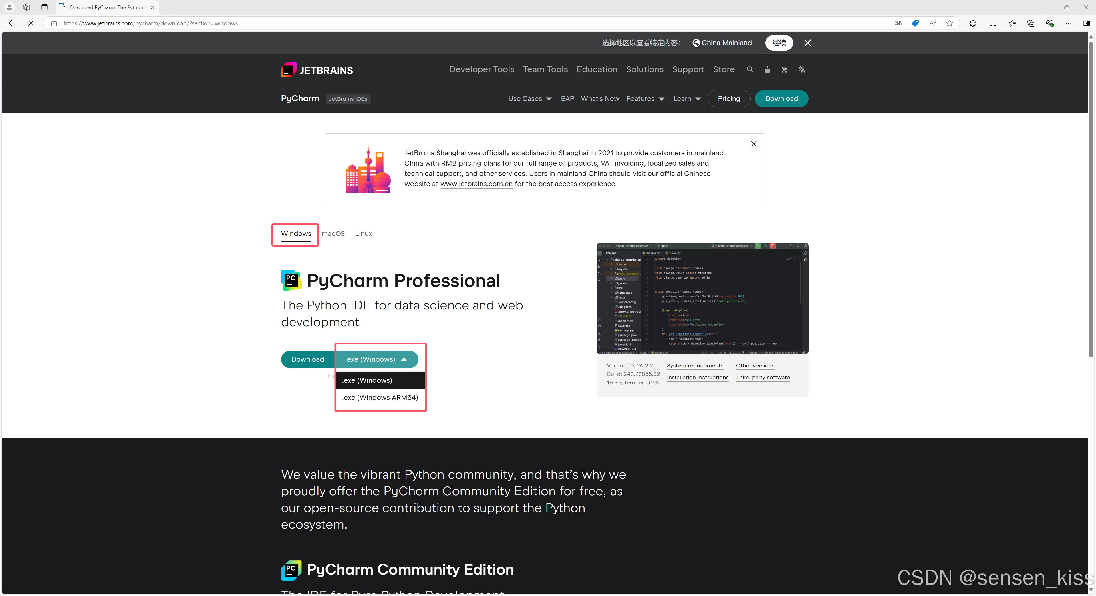
Task: Click the browser address bar URL
Action: [151, 23]
